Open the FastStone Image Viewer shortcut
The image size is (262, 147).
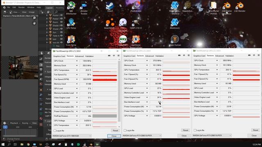click(136, 42)
